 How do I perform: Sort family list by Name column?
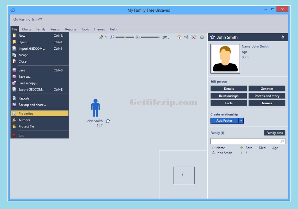221,148
